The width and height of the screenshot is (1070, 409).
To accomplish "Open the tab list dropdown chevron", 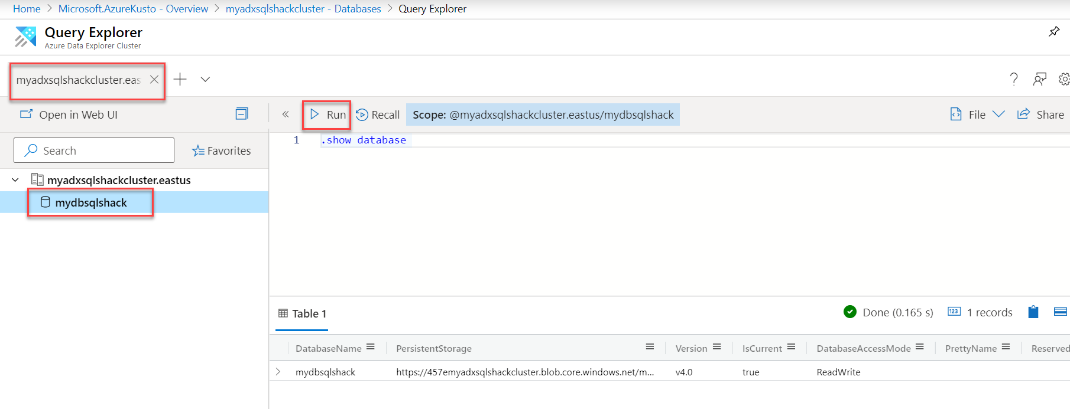I will click(x=205, y=79).
